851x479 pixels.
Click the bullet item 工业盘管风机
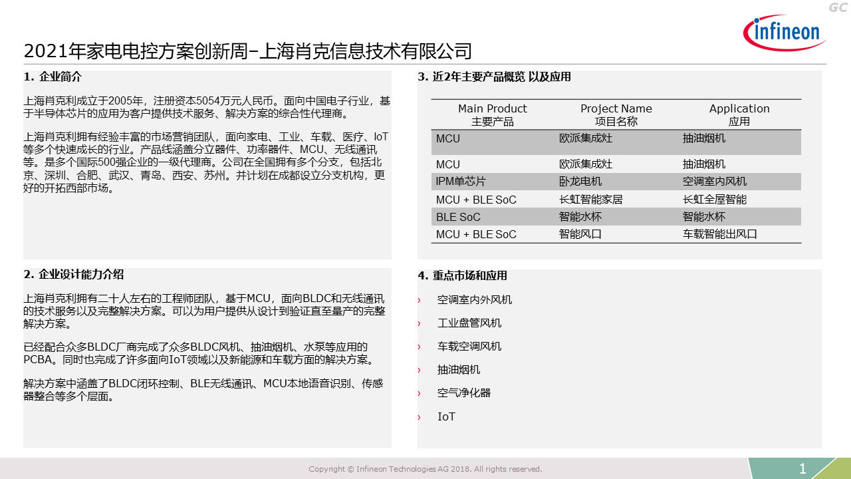coord(469,323)
